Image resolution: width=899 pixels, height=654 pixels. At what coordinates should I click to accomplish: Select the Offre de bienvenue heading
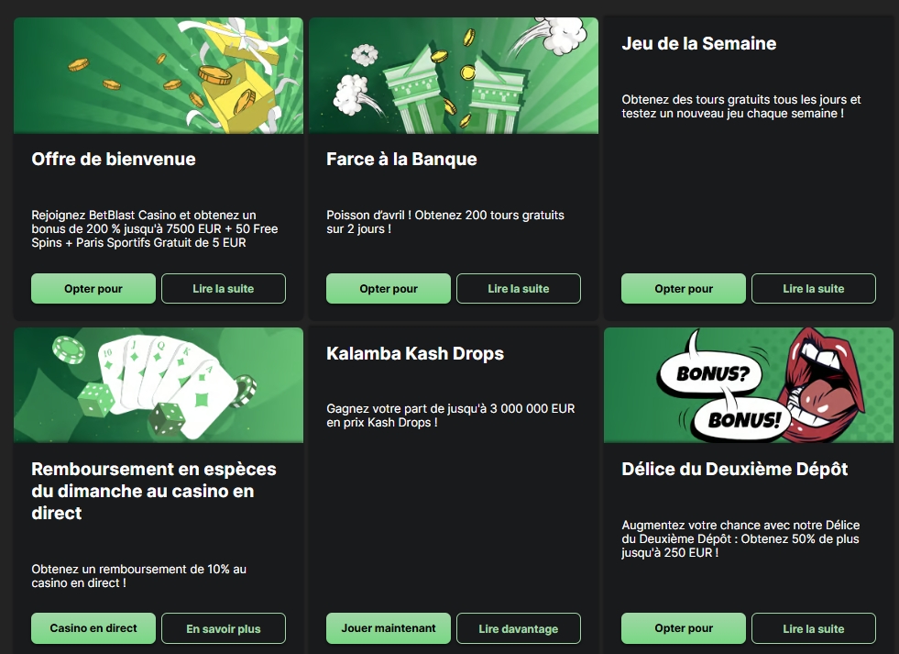(114, 159)
